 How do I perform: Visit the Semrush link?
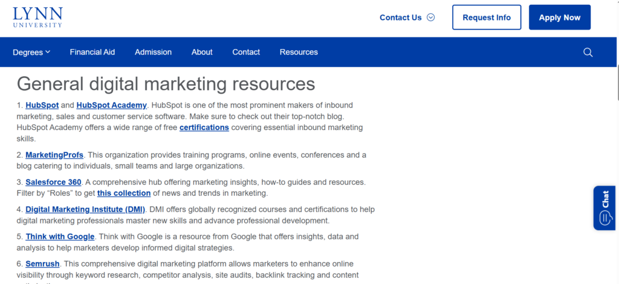tap(43, 263)
